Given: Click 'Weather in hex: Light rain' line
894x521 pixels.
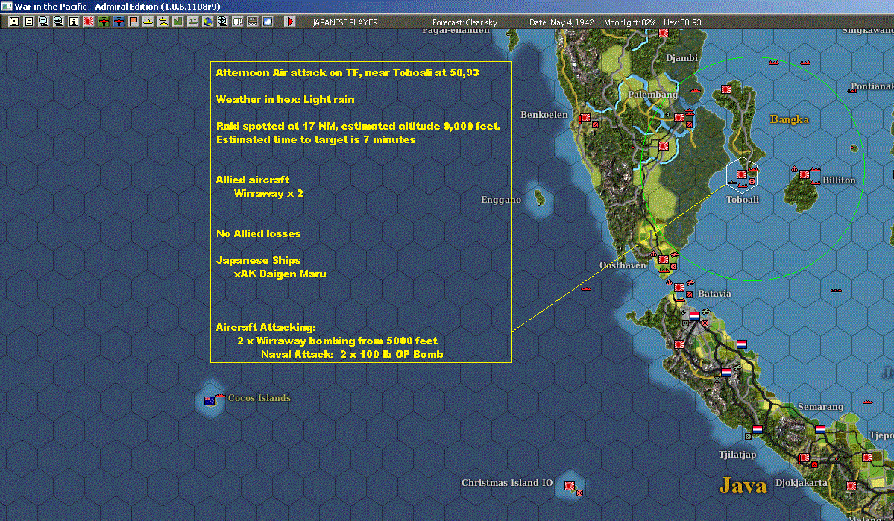Looking at the screenshot, I should pos(285,99).
